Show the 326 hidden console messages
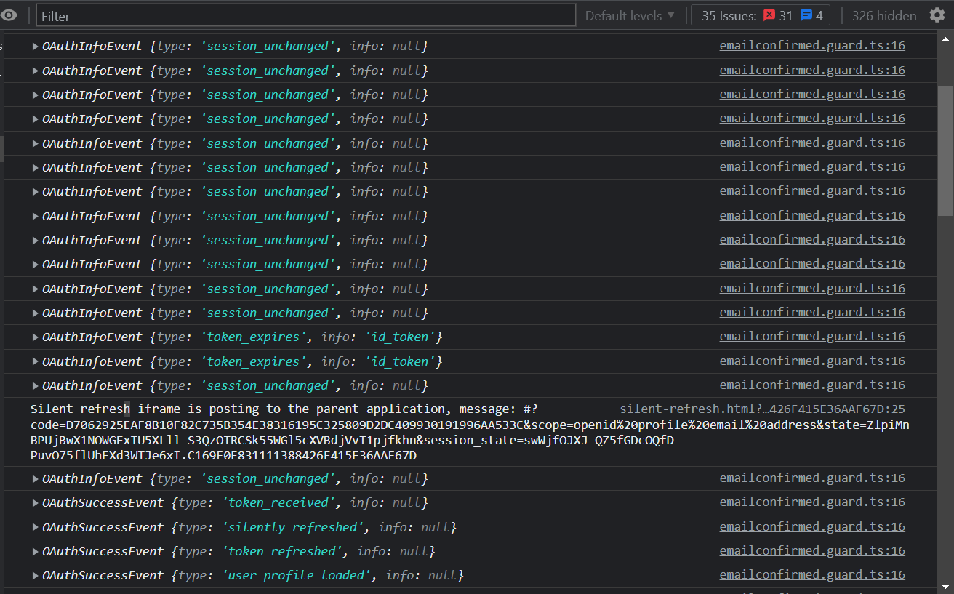This screenshot has width=954, height=594. [x=884, y=15]
